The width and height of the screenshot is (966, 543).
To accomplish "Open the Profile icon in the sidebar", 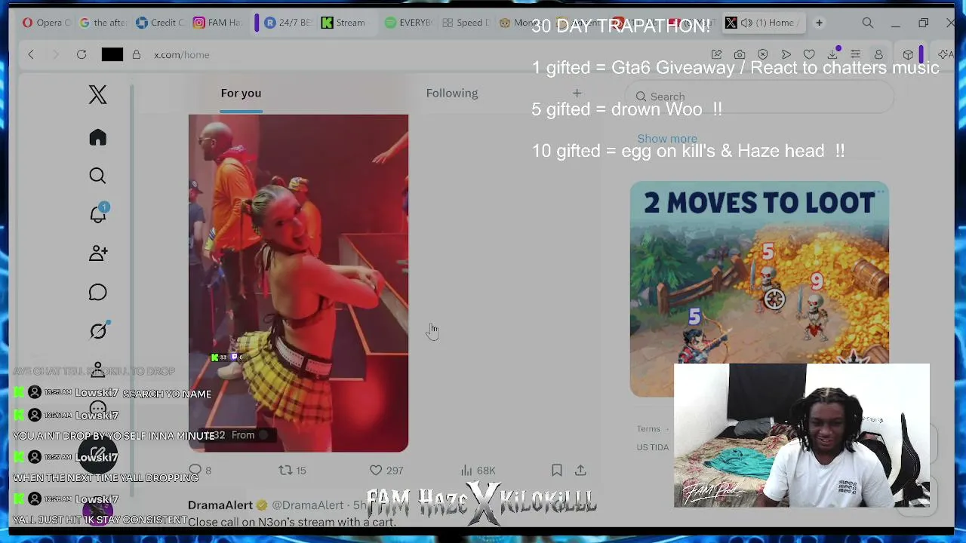I will pyautogui.click(x=97, y=370).
